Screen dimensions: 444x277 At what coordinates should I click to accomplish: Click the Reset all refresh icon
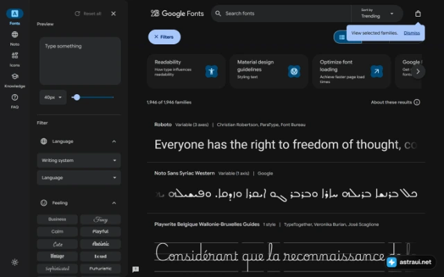pyautogui.click(x=77, y=14)
